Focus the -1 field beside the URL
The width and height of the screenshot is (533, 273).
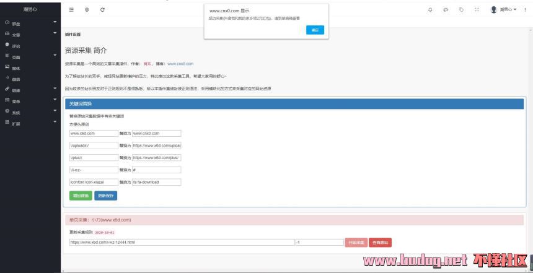(x=320, y=243)
